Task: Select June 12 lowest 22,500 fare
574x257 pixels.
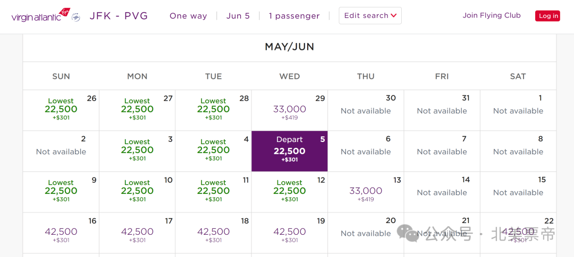Action: 290,192
